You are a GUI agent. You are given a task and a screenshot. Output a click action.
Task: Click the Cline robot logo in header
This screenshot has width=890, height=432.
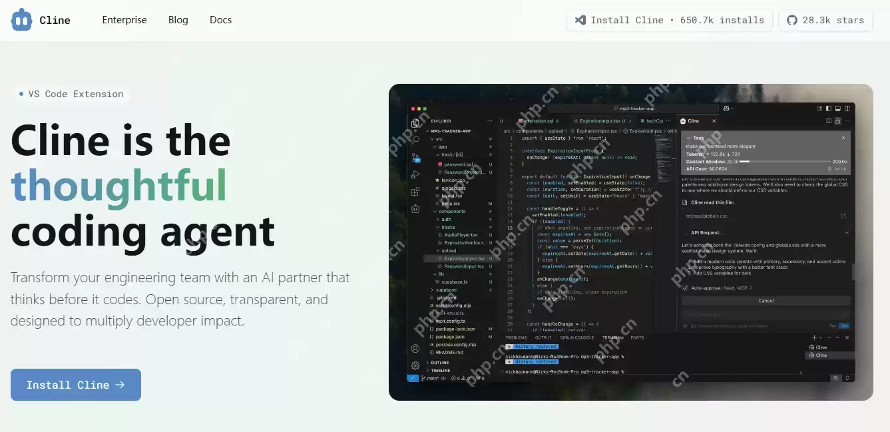(x=21, y=20)
